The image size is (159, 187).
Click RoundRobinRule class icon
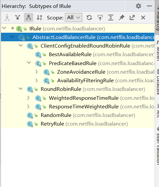(30, 89)
